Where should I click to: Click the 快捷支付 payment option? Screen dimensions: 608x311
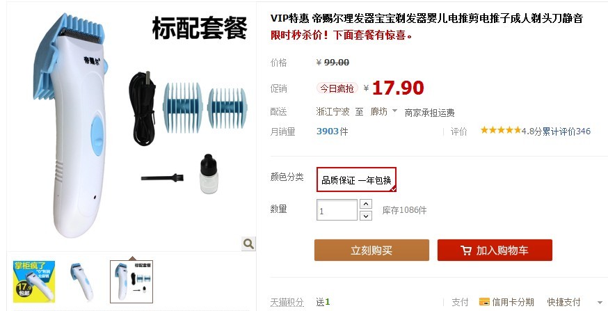[563, 302]
